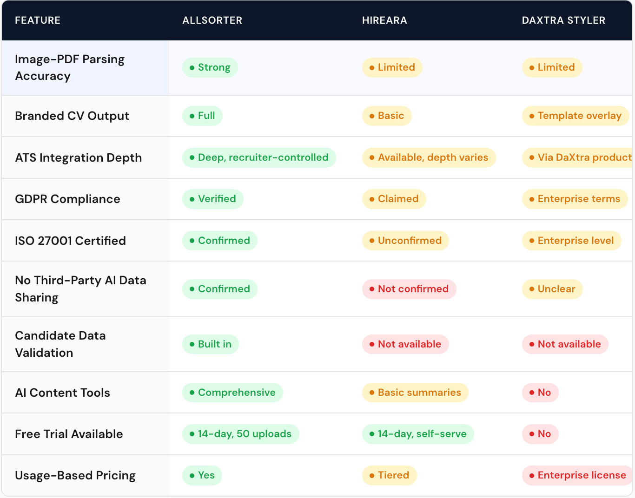Click the red "Enterprise license" badge
Image resolution: width=635 pixels, height=498 pixels.
(577, 475)
